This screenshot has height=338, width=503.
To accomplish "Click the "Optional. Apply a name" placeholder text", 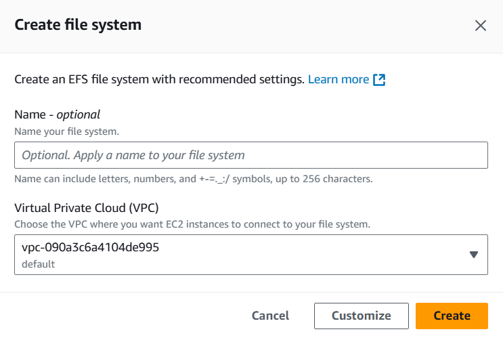I will click(x=133, y=155).
